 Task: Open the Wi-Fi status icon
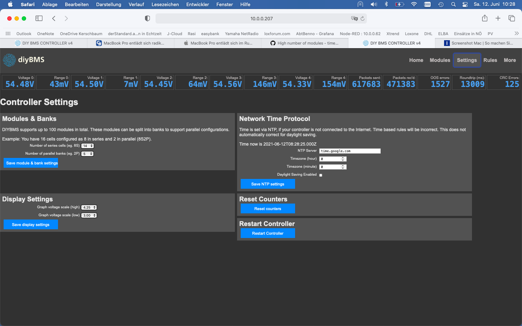tap(414, 4)
